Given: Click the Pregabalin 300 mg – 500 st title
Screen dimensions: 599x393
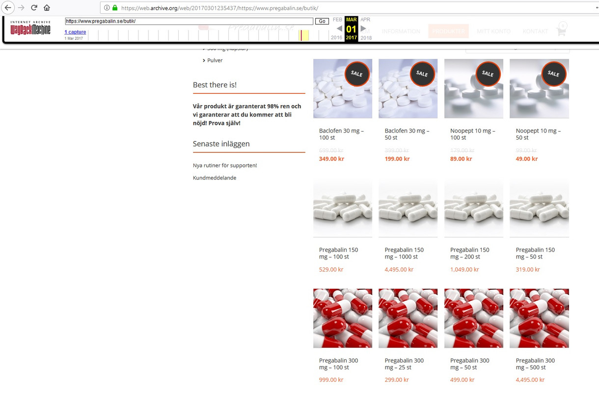Looking at the screenshot, I should pyautogui.click(x=536, y=364).
